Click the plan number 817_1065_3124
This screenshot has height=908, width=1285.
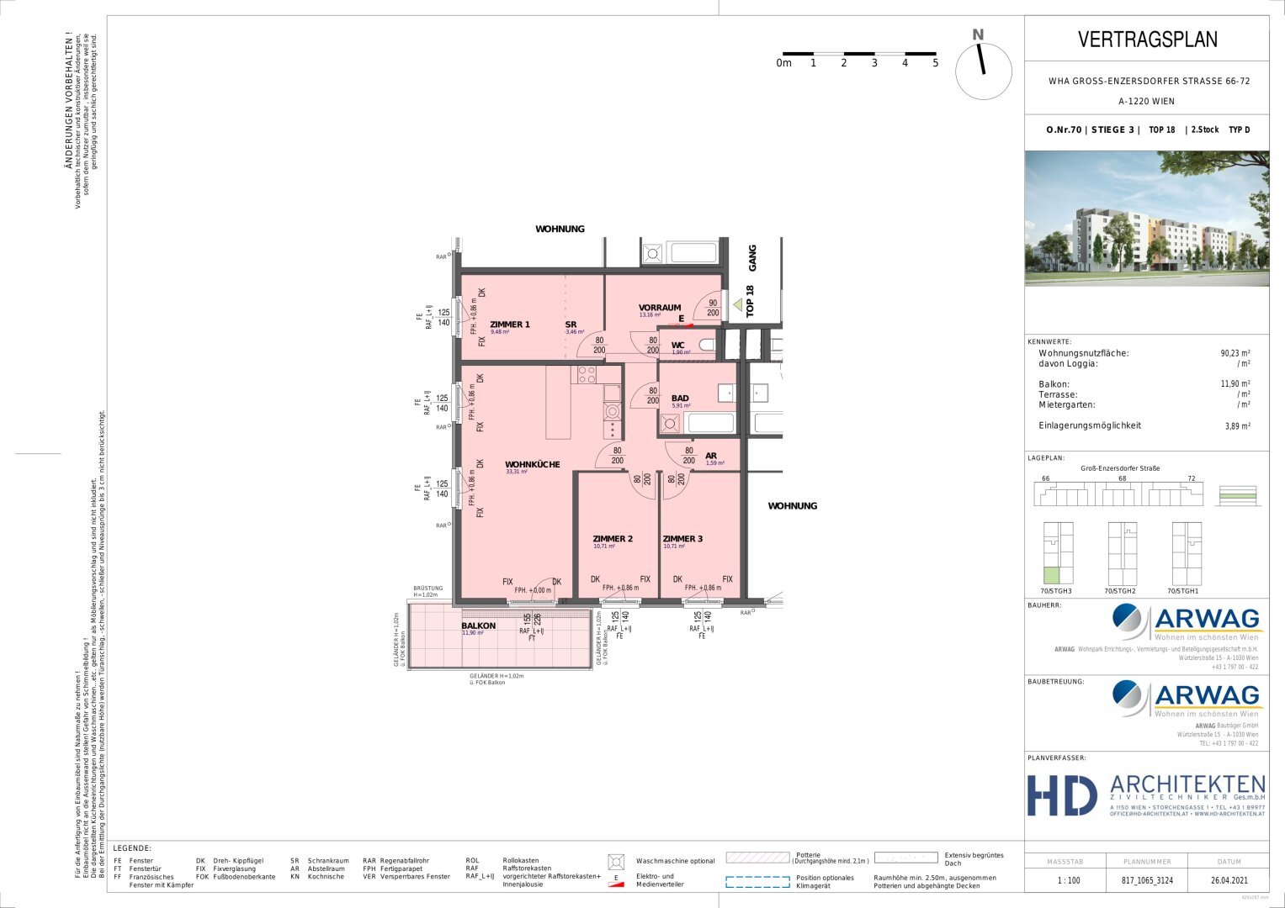[1147, 880]
